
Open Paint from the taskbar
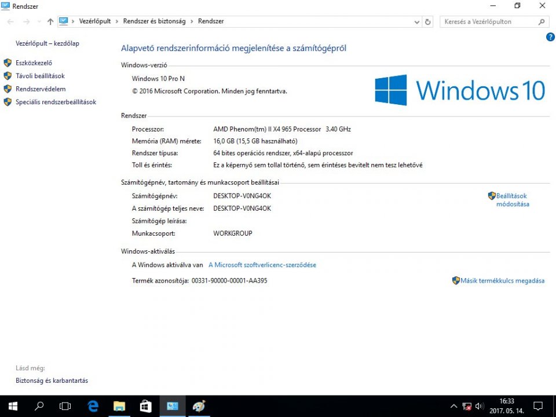(199, 407)
